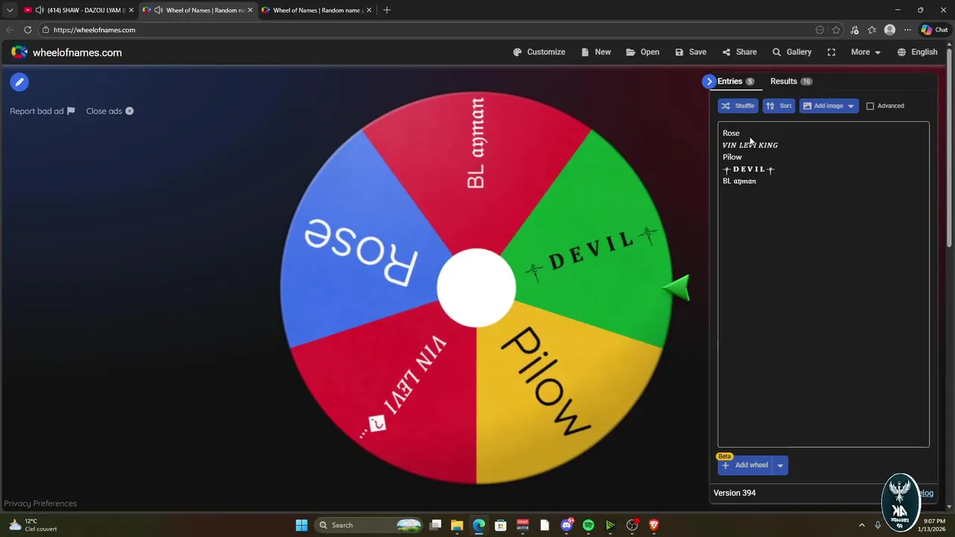Click the blue pencil edit icon

pyautogui.click(x=19, y=82)
